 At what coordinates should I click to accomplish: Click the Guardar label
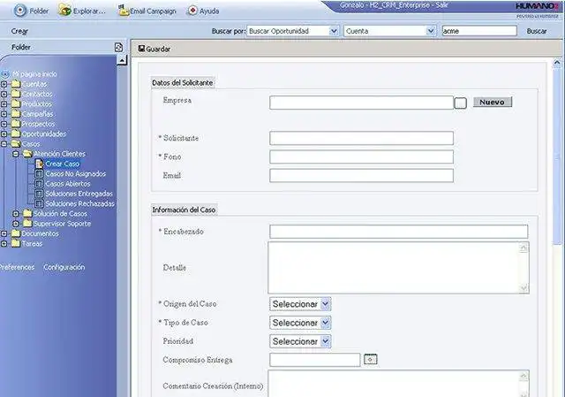click(x=158, y=49)
